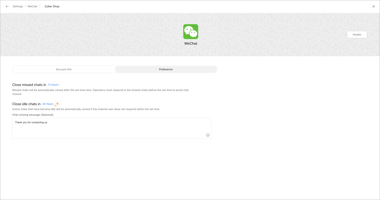Click the sparkle icon beside 24 Hours
Viewport: 380px width, 200px height.
[57, 104]
